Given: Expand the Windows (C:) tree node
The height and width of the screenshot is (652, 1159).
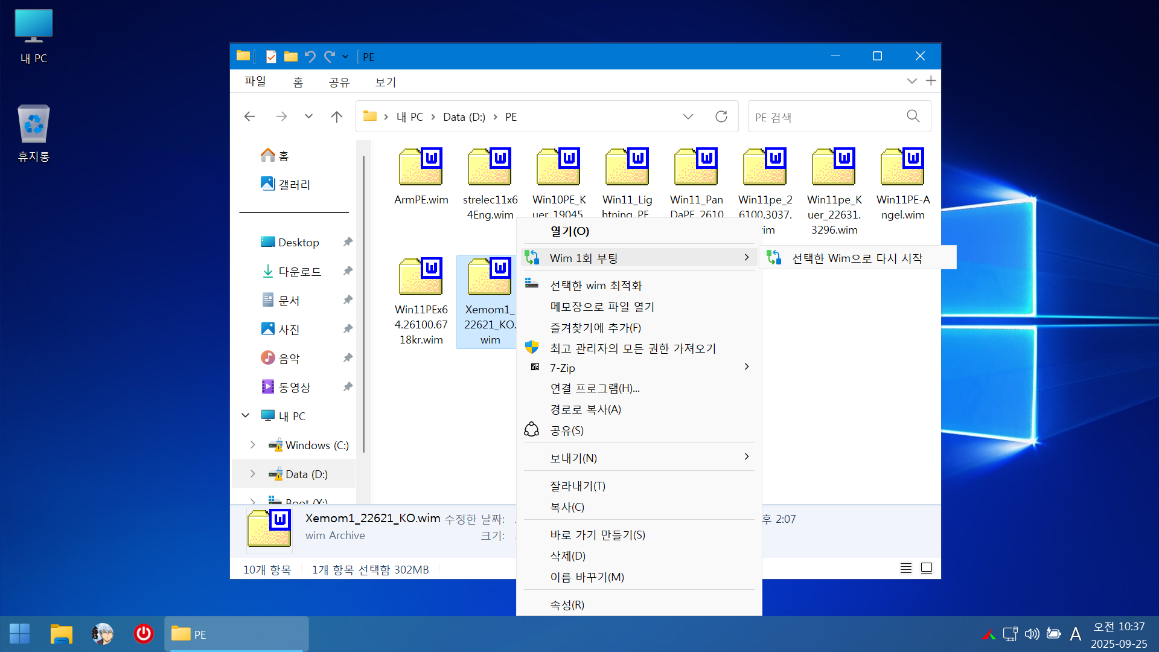Looking at the screenshot, I should coord(253,445).
